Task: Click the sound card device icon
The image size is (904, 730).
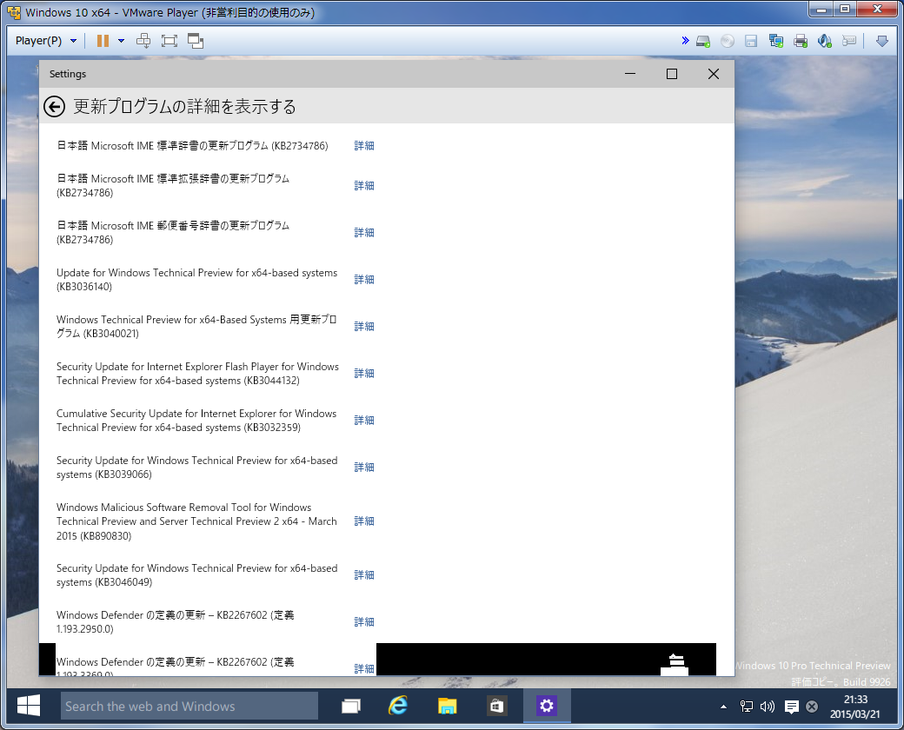Action: [x=824, y=41]
